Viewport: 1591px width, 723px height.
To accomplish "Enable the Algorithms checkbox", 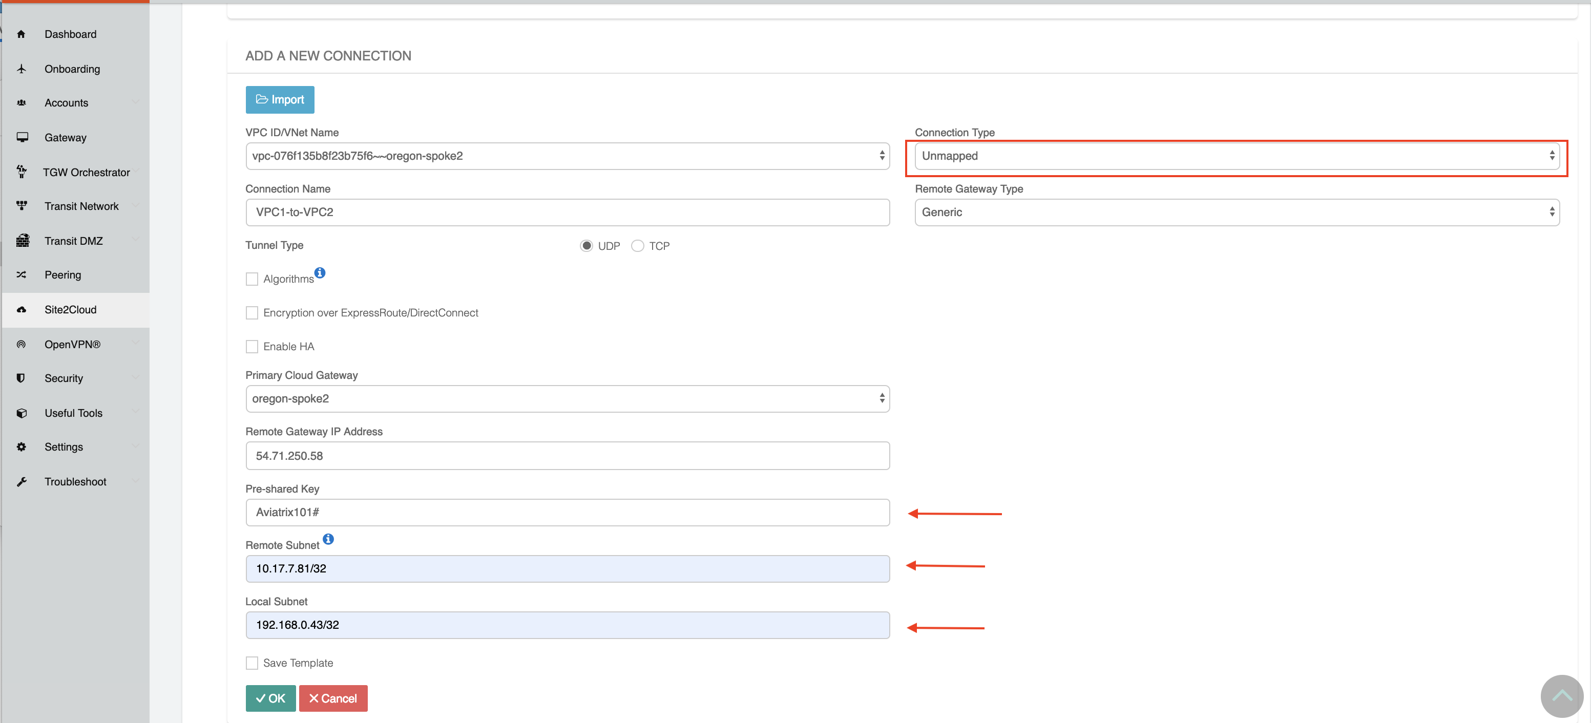I will coord(252,279).
